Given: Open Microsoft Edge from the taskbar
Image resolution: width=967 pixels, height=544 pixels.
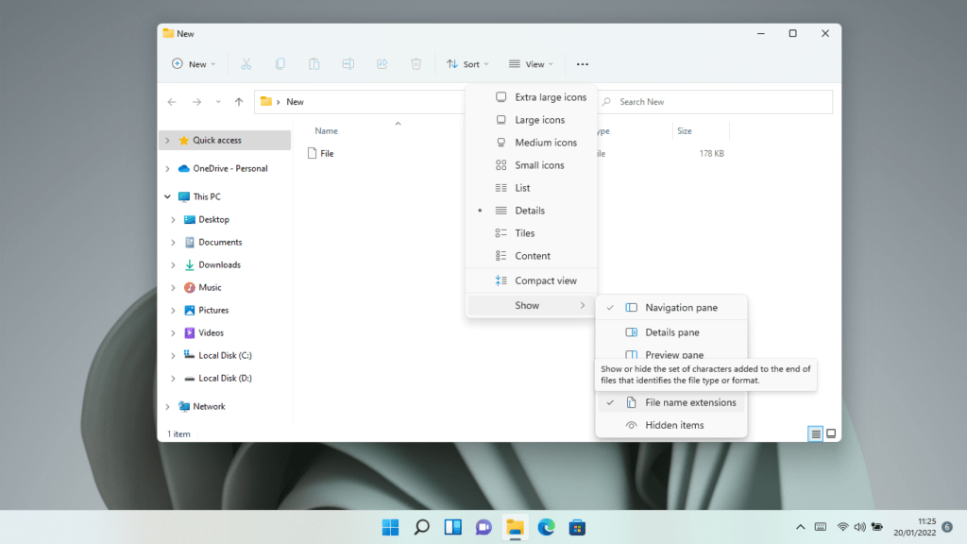Looking at the screenshot, I should (546, 526).
